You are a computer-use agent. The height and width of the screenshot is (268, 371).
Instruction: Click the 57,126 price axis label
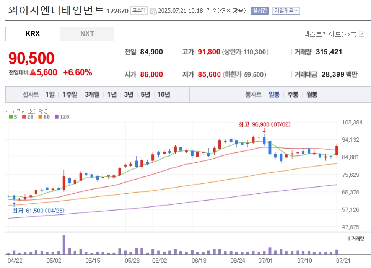pyautogui.click(x=351, y=209)
